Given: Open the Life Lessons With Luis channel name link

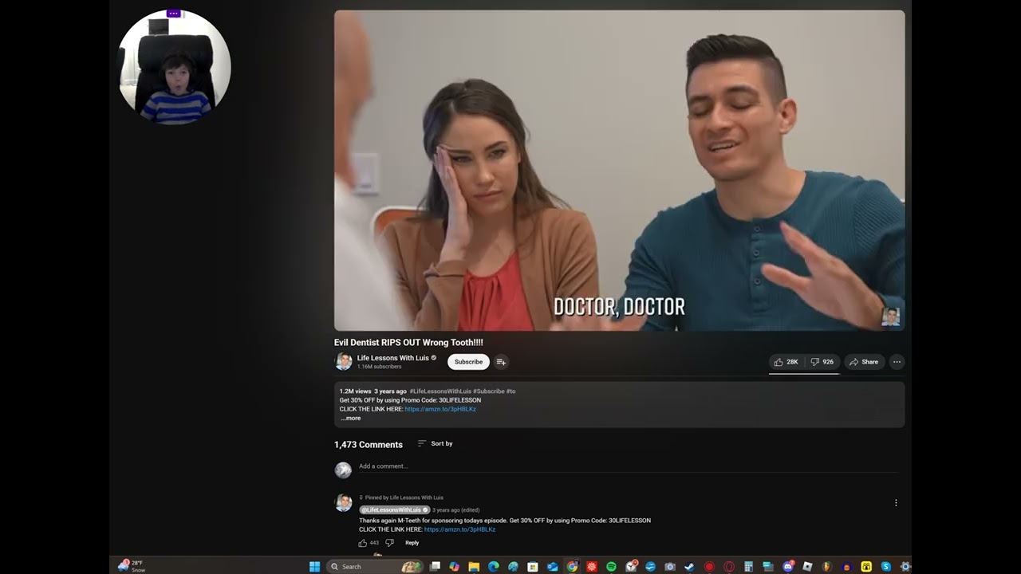Looking at the screenshot, I should pyautogui.click(x=392, y=358).
